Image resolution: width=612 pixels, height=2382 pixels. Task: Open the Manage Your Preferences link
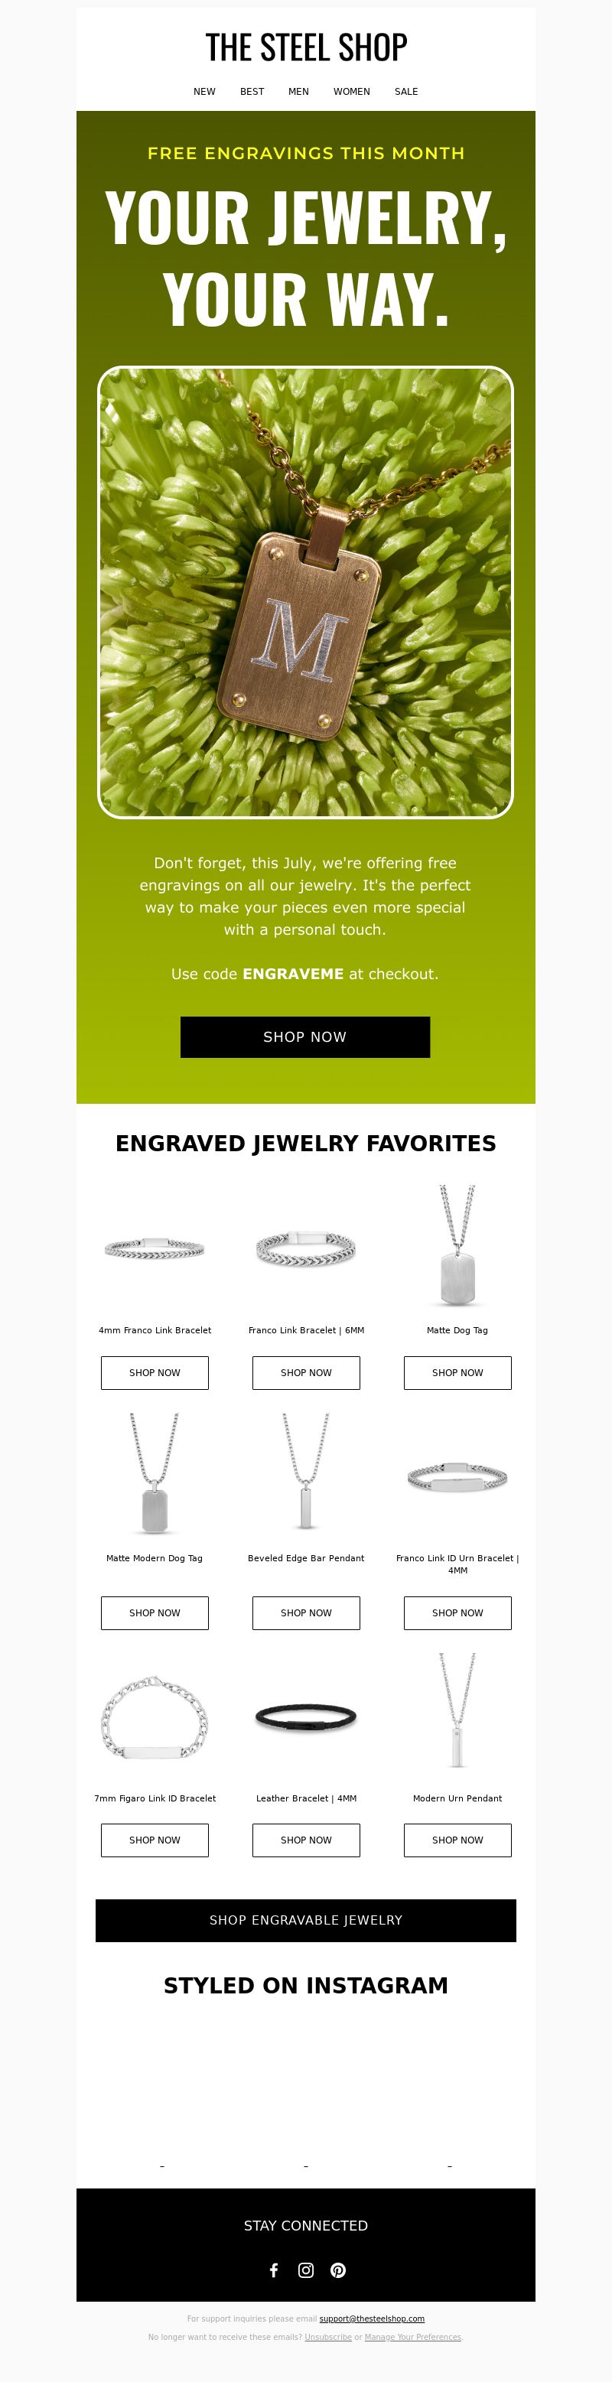(x=412, y=2337)
